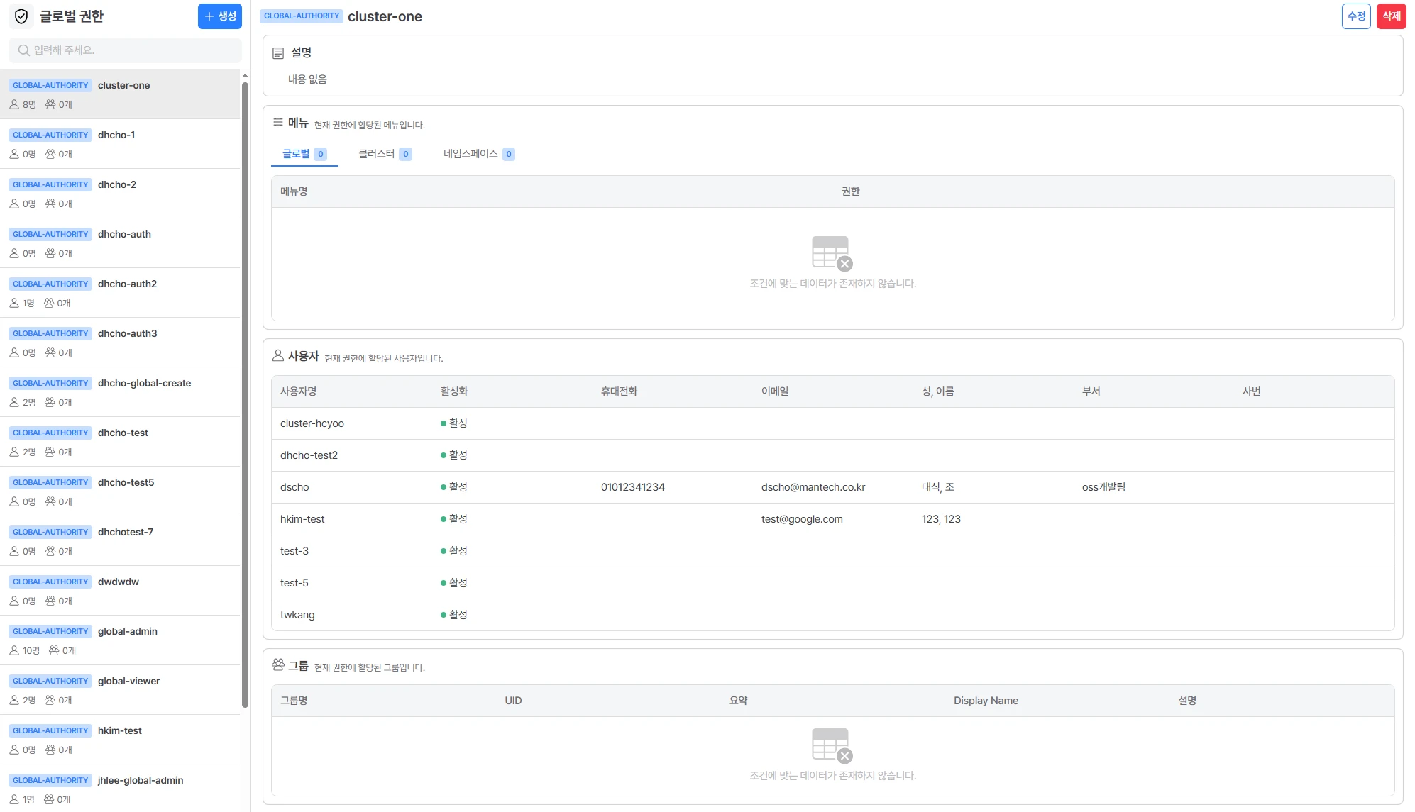Click the group icon under hkim-test

tap(50, 750)
